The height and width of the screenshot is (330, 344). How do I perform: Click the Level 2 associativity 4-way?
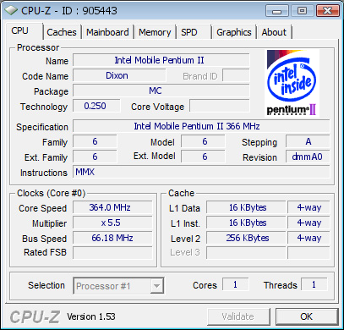(x=309, y=238)
